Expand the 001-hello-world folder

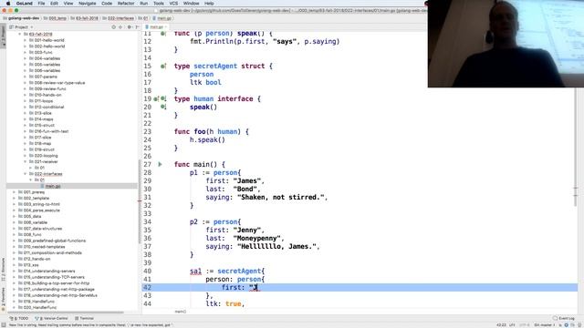(x=26, y=40)
